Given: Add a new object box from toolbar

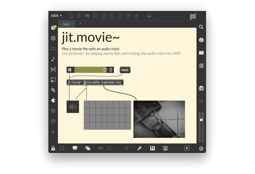Looking at the screenshot, I should point(71,16).
